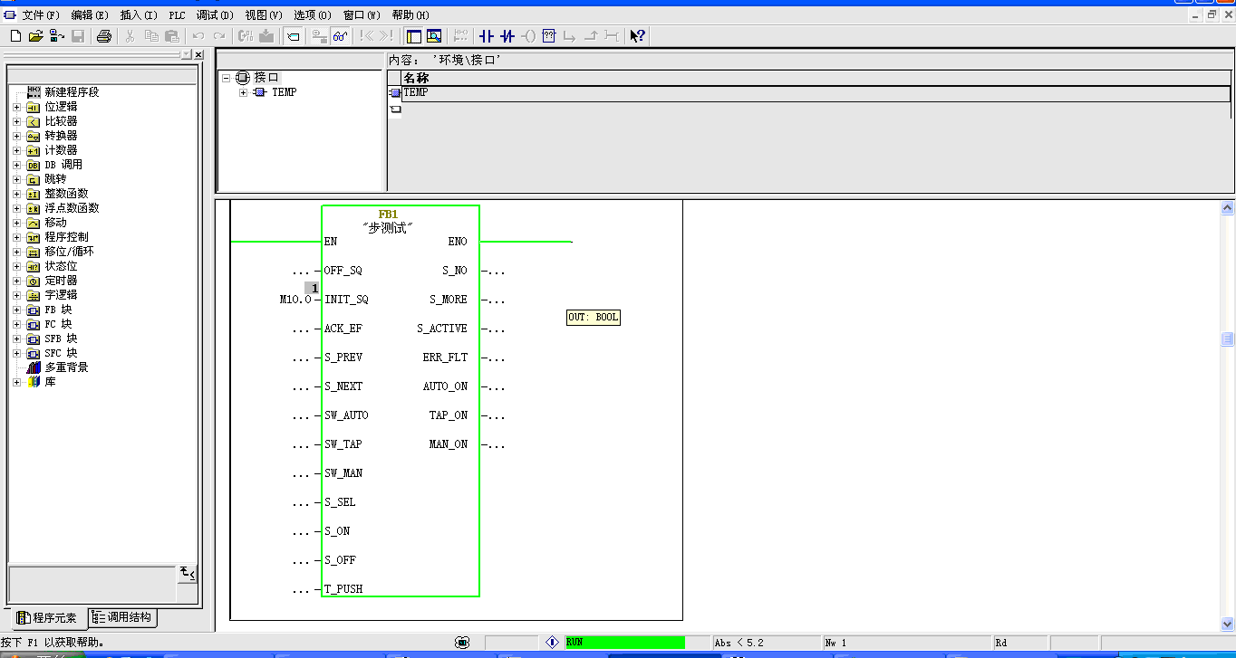Expand the 位逻辑 folder
Viewport: 1236px width, 658px height.
pyautogui.click(x=16, y=107)
